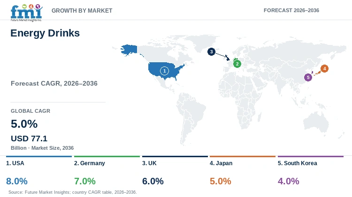Viewport: 352px width, 197px height.
Task: Click the Forecast CAGR, 2026–2036 subtitle
Action: coord(54,83)
